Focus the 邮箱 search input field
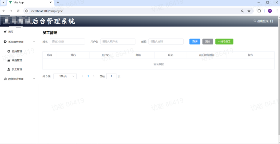Screen dimensions: 280x144 166,41
